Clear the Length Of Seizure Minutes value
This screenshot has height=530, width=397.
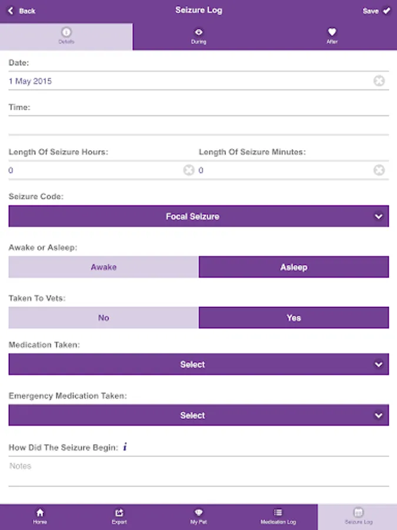pyautogui.click(x=379, y=170)
